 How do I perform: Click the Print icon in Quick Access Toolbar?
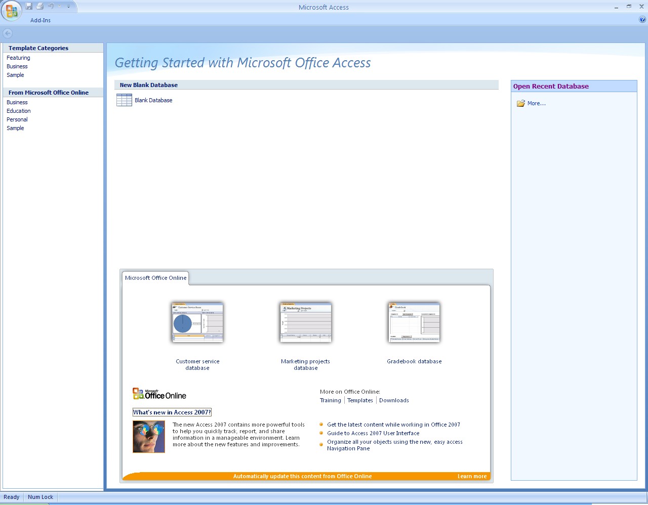(39, 6)
